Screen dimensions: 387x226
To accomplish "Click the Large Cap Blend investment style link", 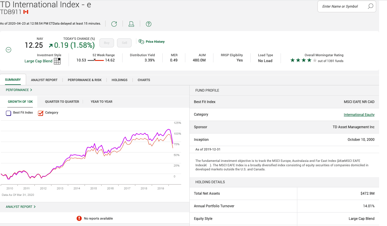I will coord(38,61).
